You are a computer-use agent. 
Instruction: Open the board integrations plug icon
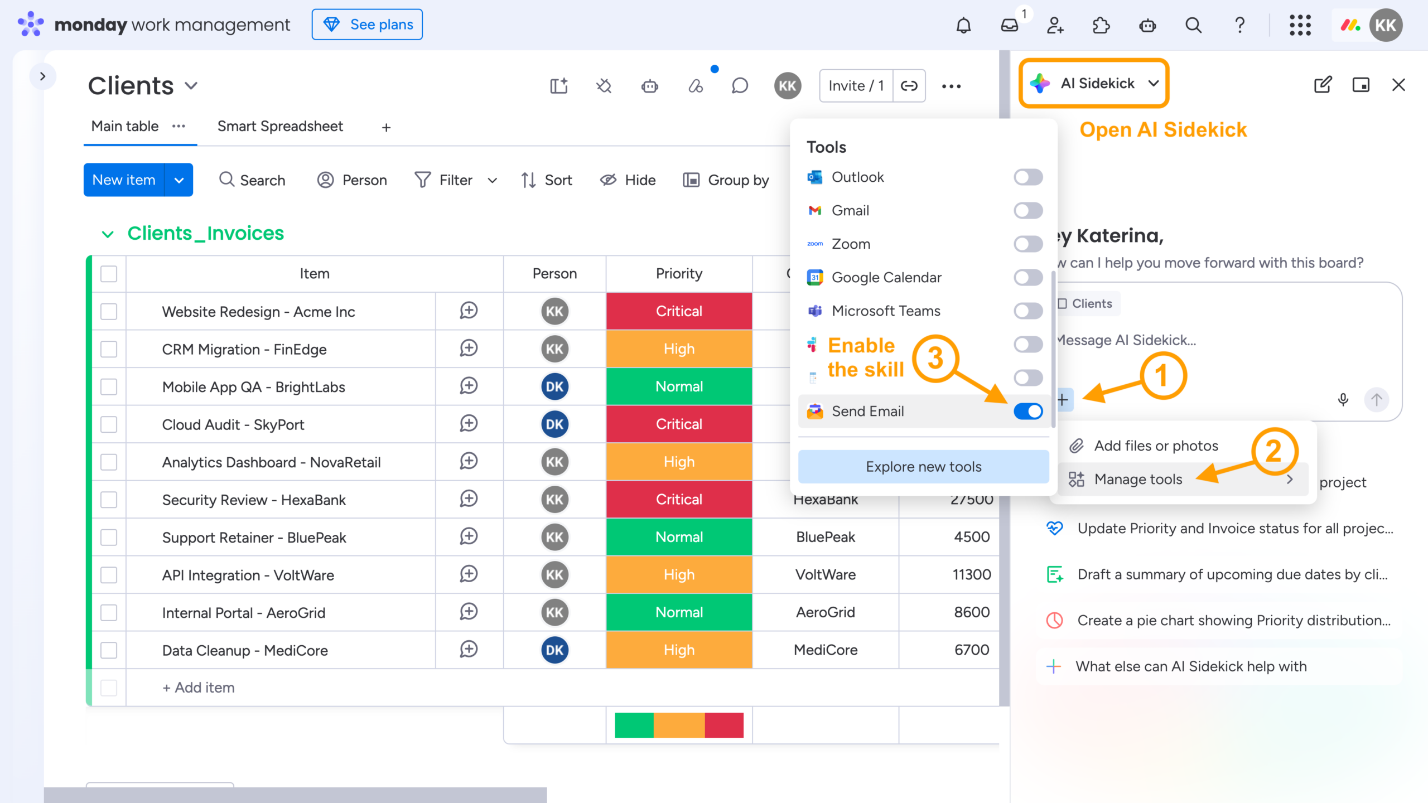[604, 86]
